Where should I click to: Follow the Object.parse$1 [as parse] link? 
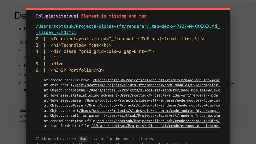click(x=163, y=116)
